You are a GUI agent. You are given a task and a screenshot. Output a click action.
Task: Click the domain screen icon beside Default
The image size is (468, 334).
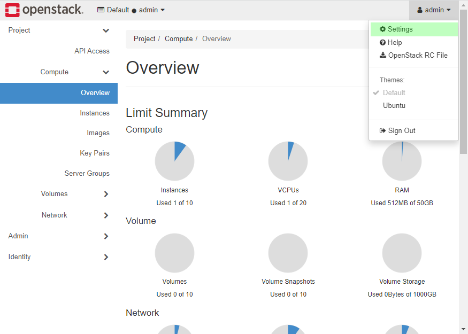[x=101, y=10]
